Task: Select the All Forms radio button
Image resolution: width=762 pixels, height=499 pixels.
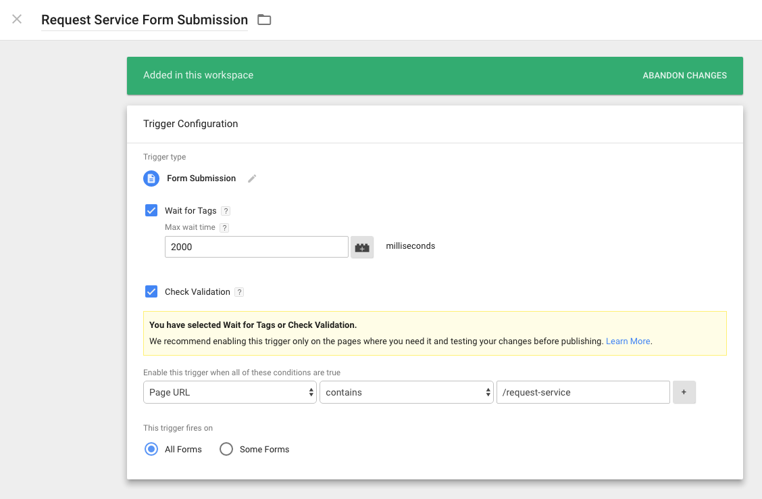Action: coord(151,449)
